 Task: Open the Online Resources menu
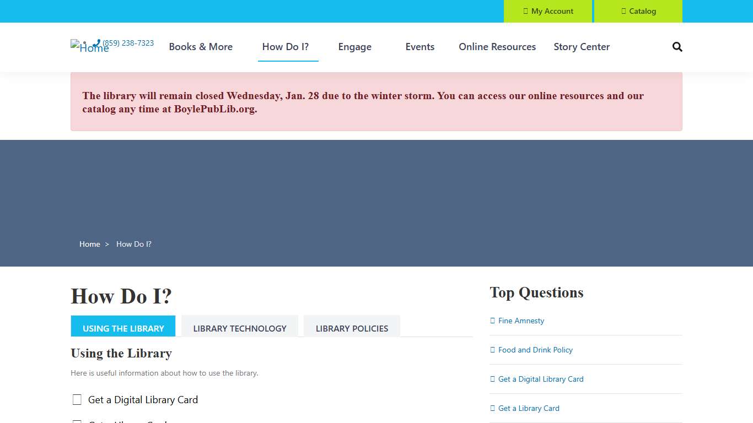[x=497, y=47]
